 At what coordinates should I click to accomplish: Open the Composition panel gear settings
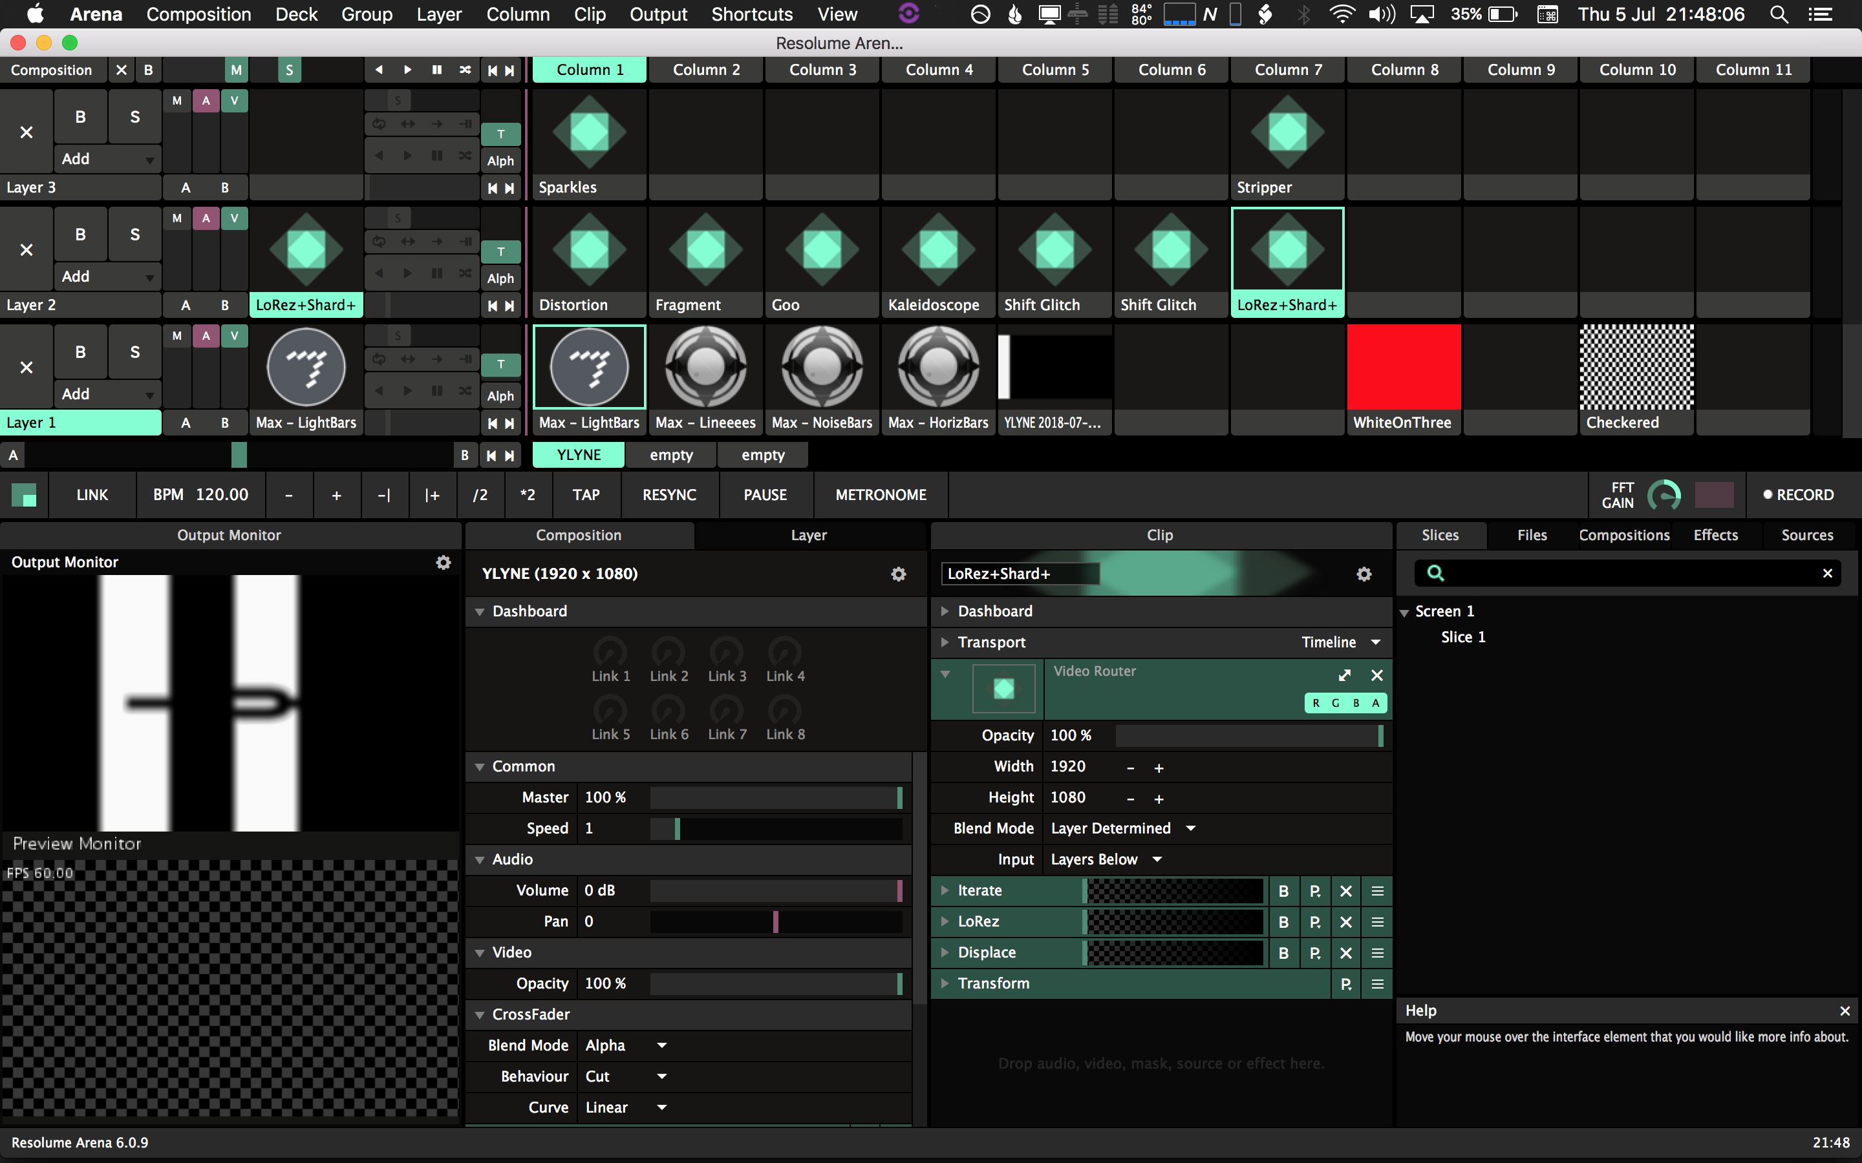[x=898, y=574]
